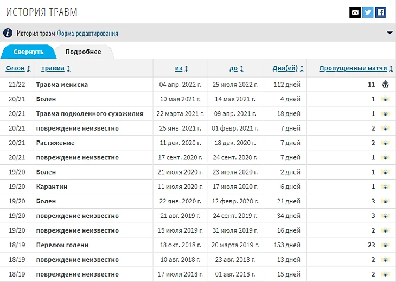Screen dimensions: 396x282
Task: Share the page on Facebook
Action: click(381, 12)
